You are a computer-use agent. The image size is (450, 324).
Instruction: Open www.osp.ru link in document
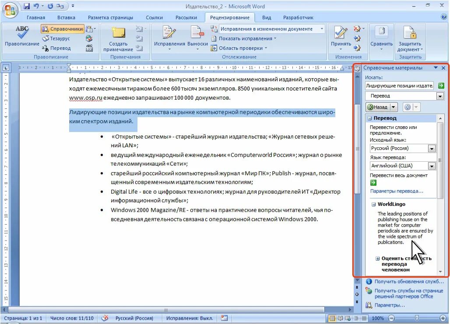point(85,98)
